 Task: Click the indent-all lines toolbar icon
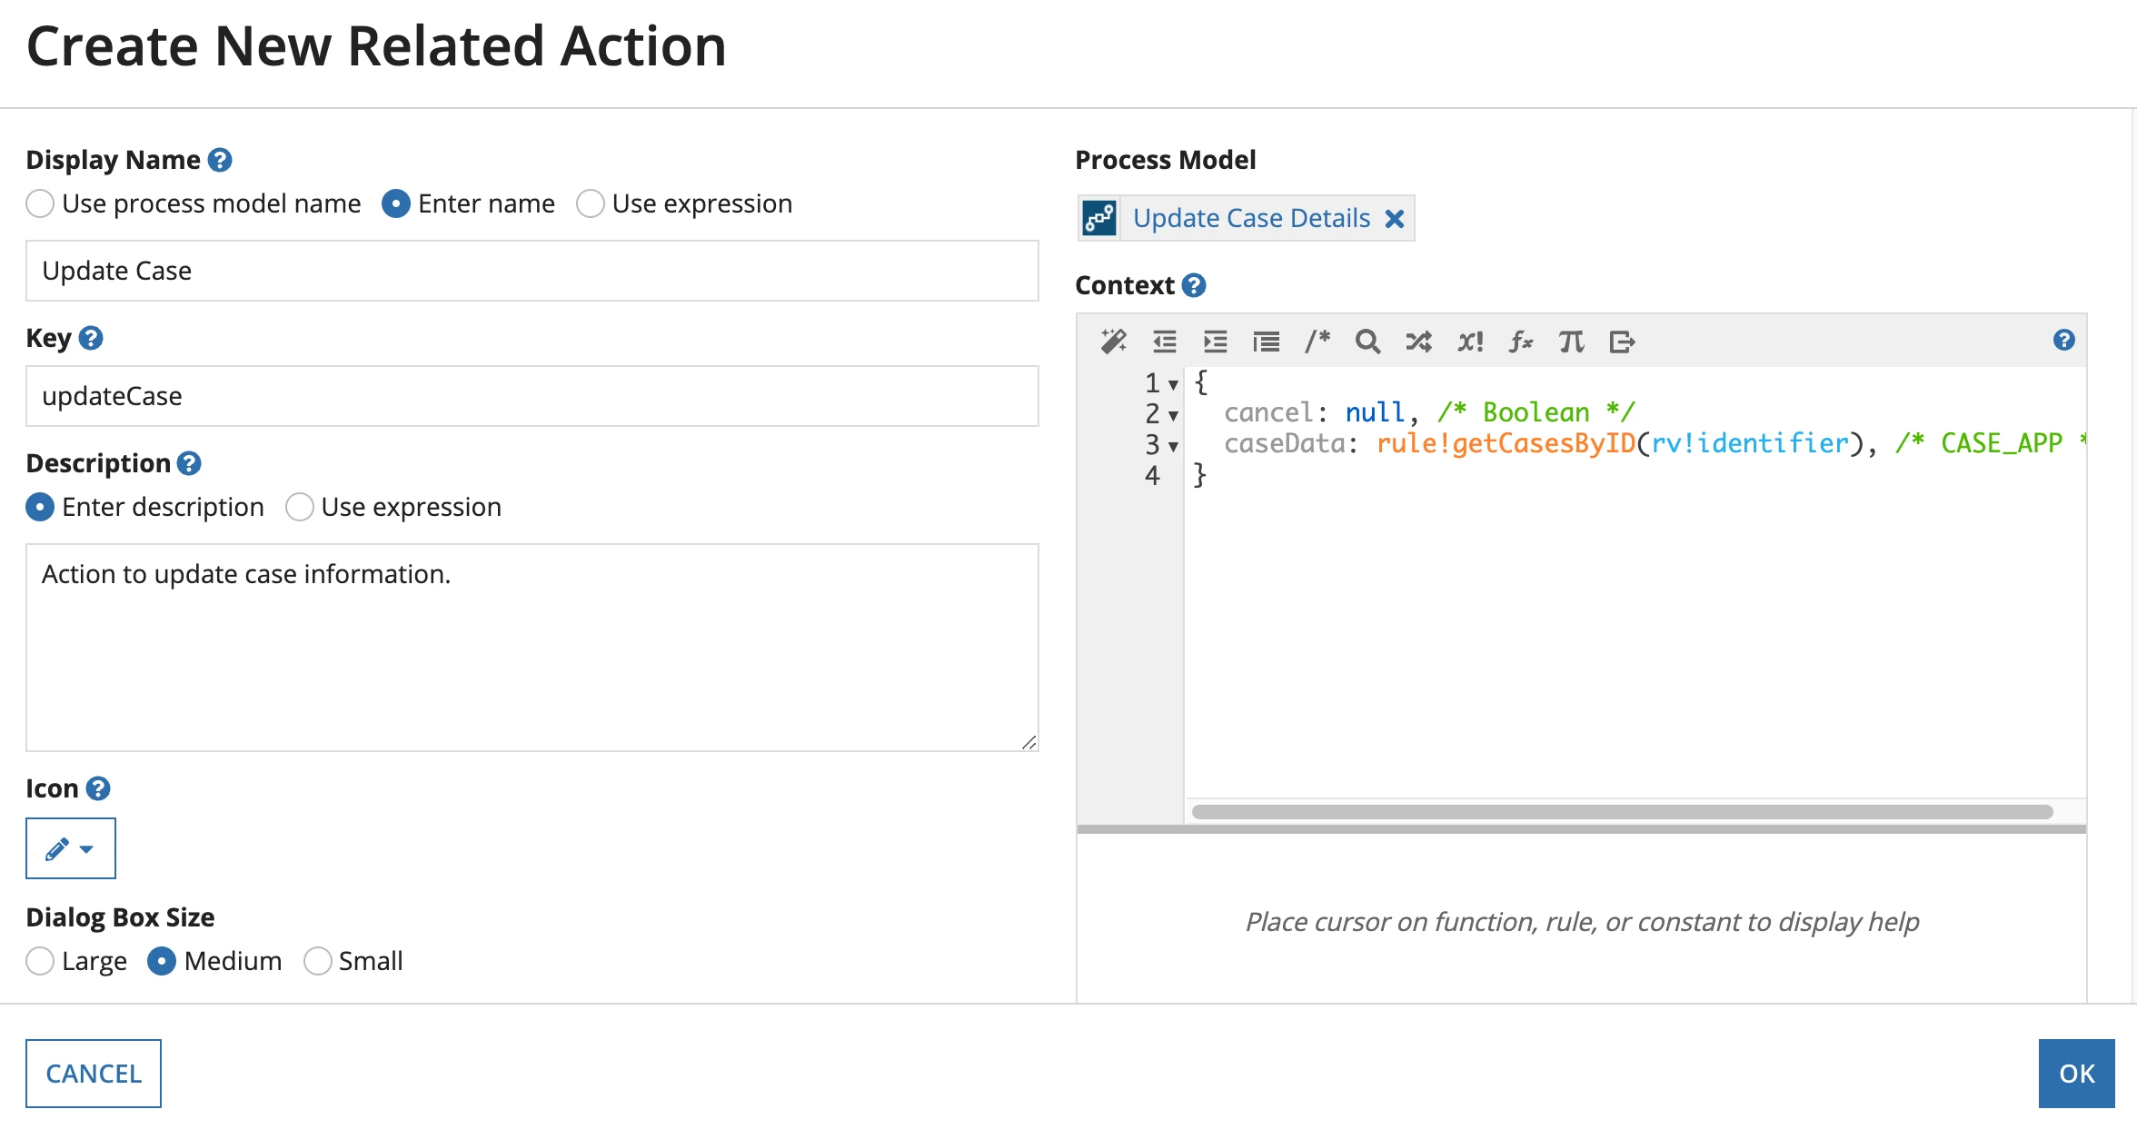click(x=1267, y=342)
